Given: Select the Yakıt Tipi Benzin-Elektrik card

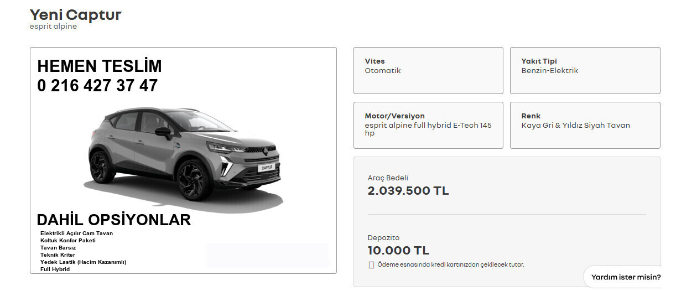Looking at the screenshot, I should point(585,70).
